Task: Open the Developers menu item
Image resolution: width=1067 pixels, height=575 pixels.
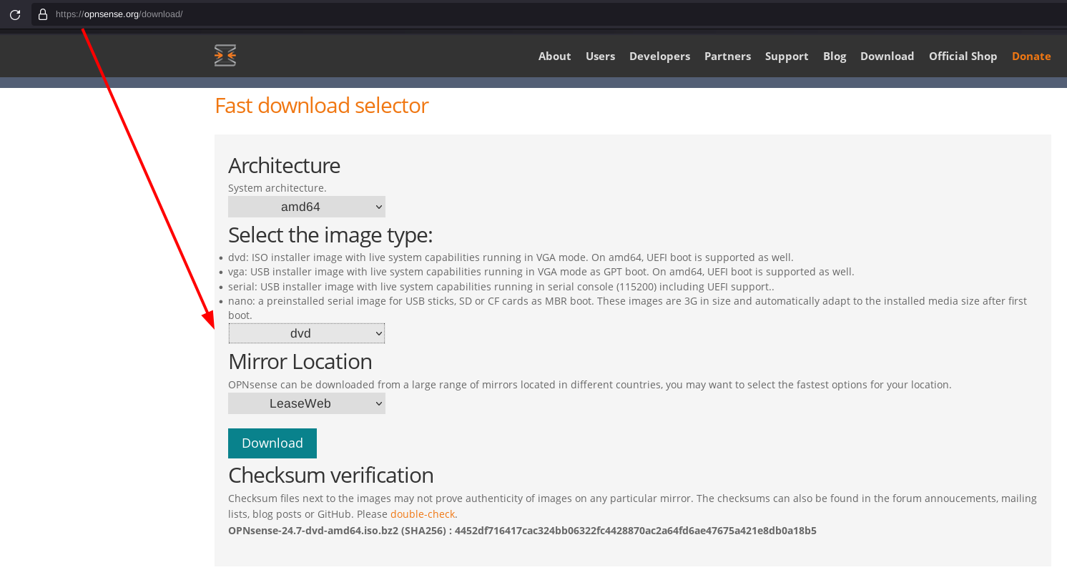Action: [659, 56]
